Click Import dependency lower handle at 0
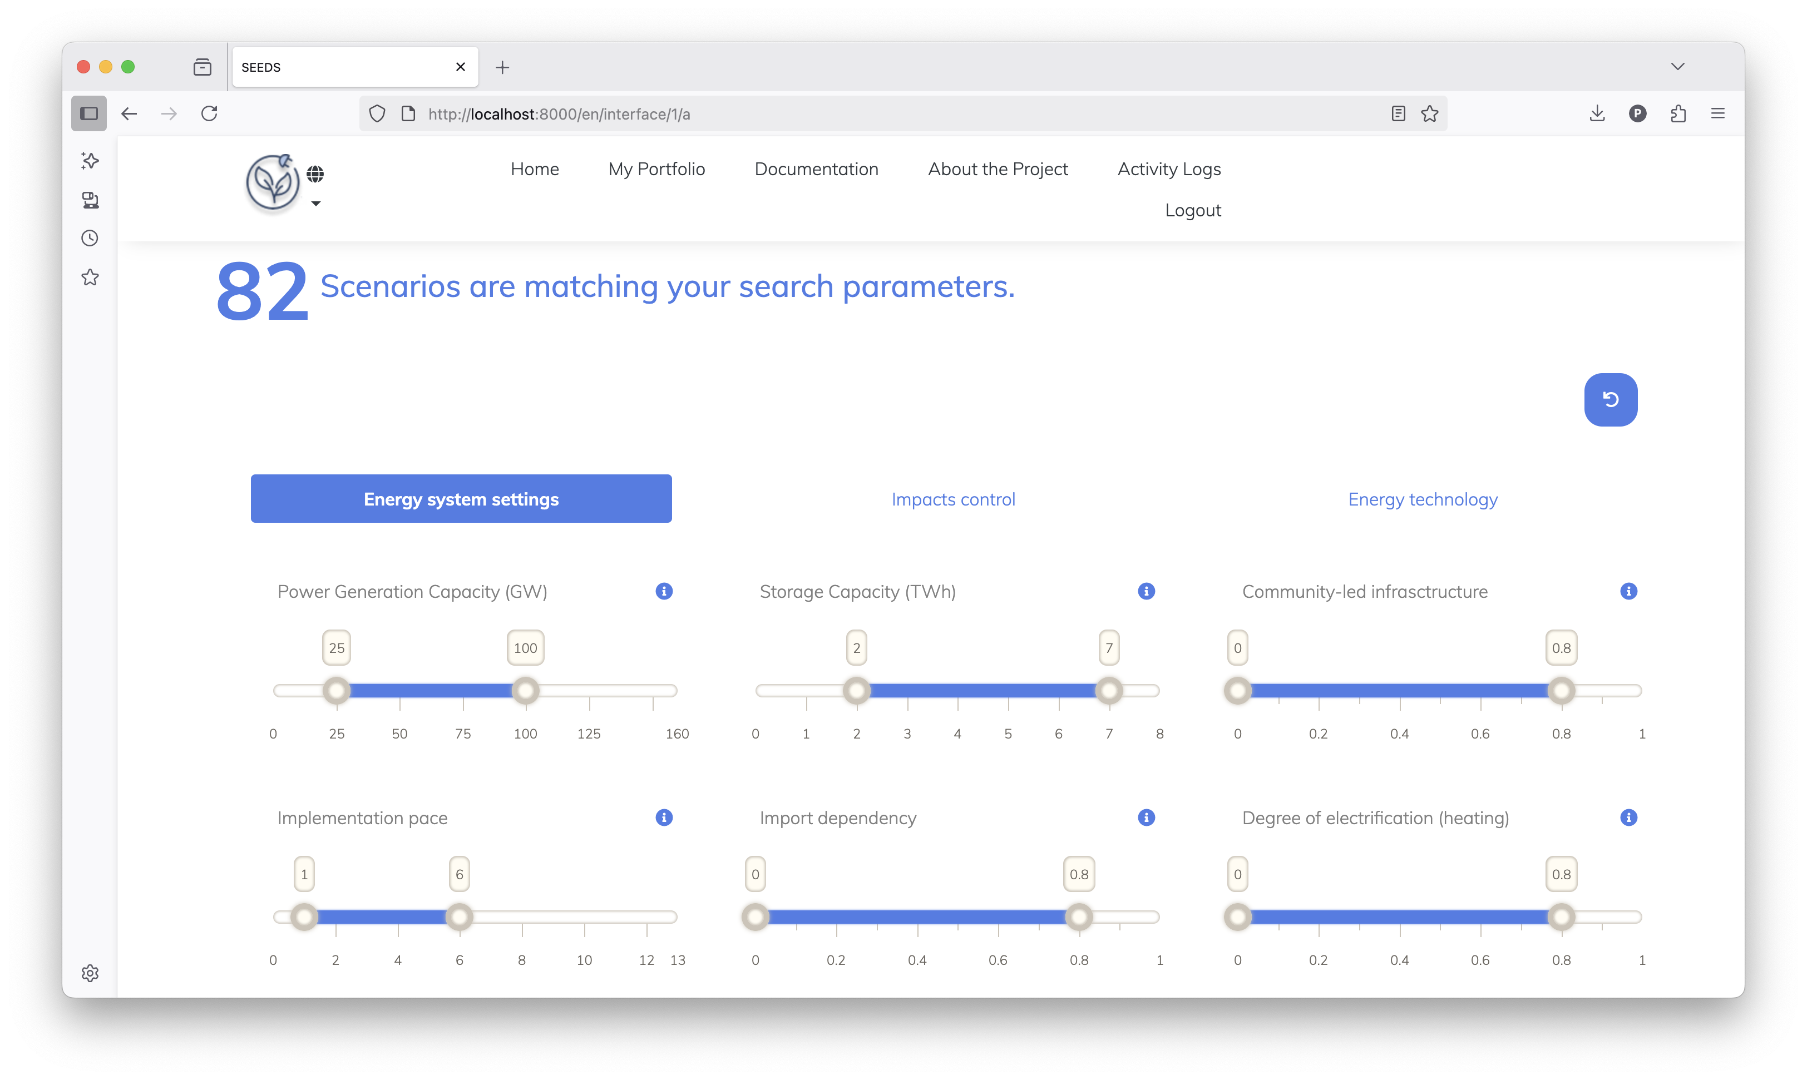This screenshot has height=1080, width=1807. pyautogui.click(x=755, y=916)
